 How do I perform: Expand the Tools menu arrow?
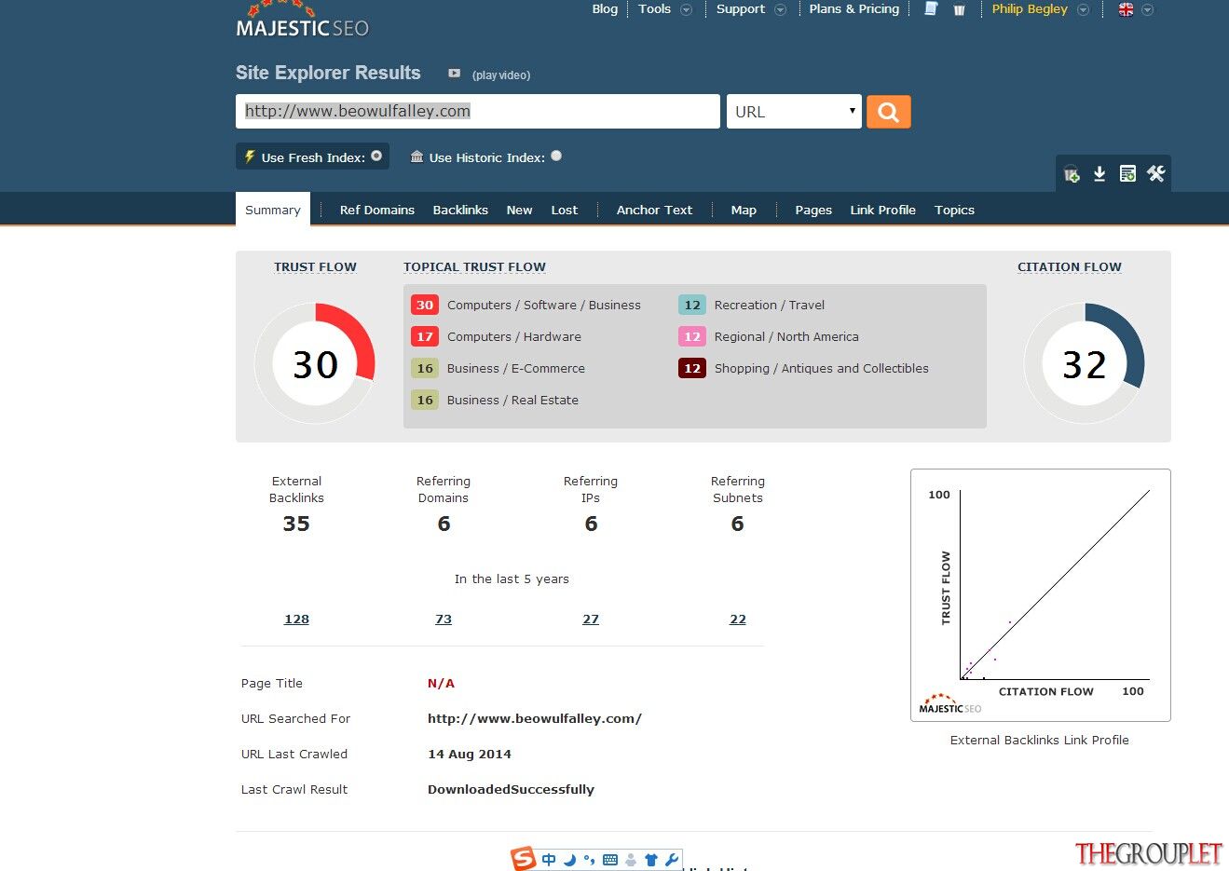pyautogui.click(x=687, y=9)
